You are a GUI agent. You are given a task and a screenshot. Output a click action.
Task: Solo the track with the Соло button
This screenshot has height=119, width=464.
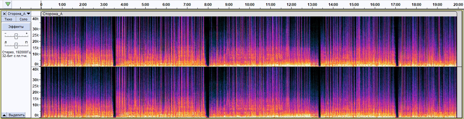tap(23, 19)
